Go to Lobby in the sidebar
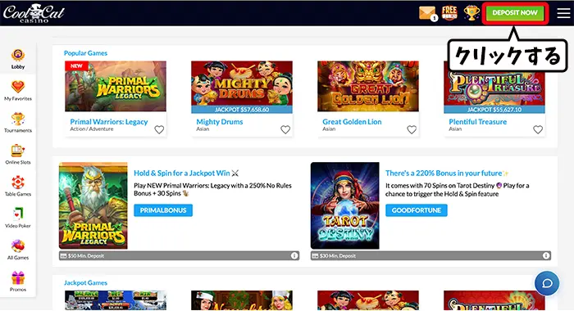 (x=18, y=59)
